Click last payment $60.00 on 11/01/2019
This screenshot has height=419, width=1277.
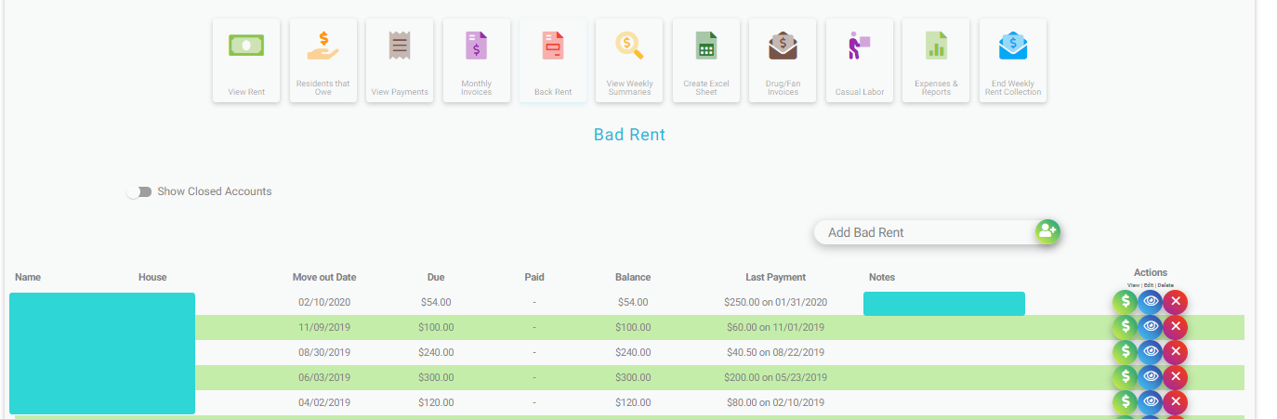(776, 327)
